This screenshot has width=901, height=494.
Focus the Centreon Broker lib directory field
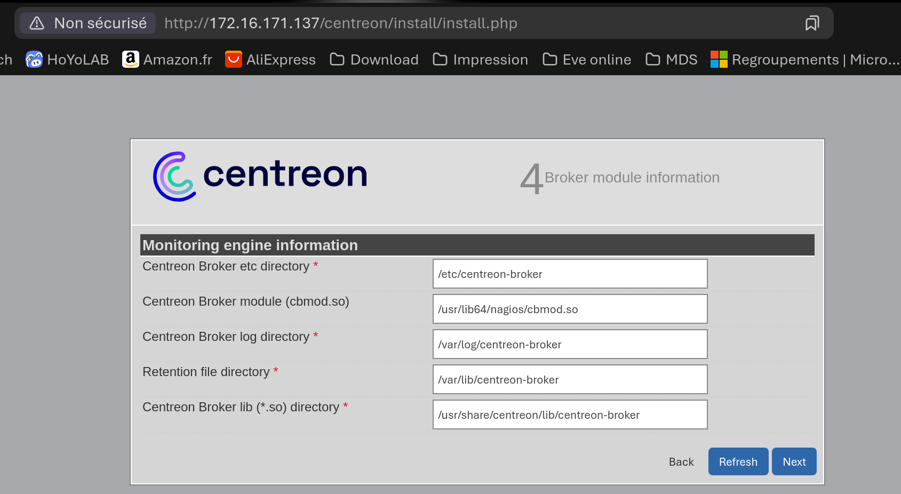pos(570,415)
